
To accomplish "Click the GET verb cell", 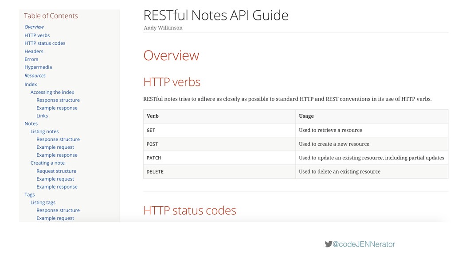I will point(219,130).
